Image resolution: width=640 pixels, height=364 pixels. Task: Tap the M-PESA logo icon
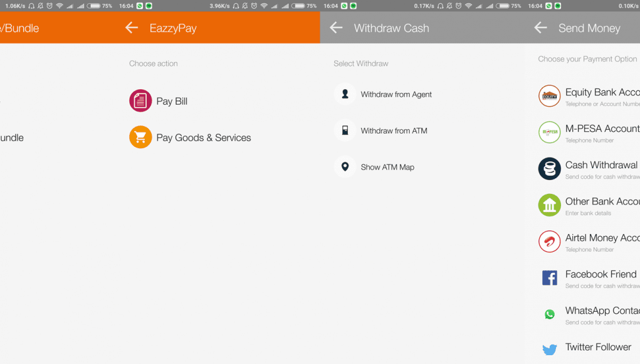coord(549,132)
